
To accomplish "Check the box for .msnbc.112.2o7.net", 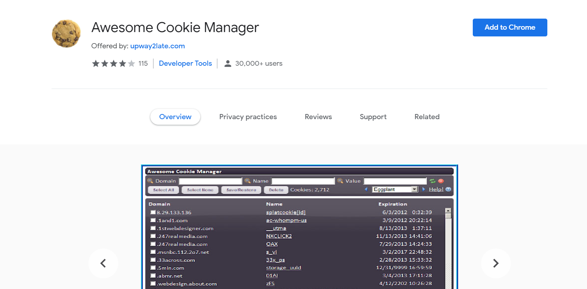I will tap(153, 252).
